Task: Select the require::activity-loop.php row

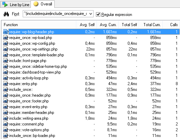Action: 91,78
